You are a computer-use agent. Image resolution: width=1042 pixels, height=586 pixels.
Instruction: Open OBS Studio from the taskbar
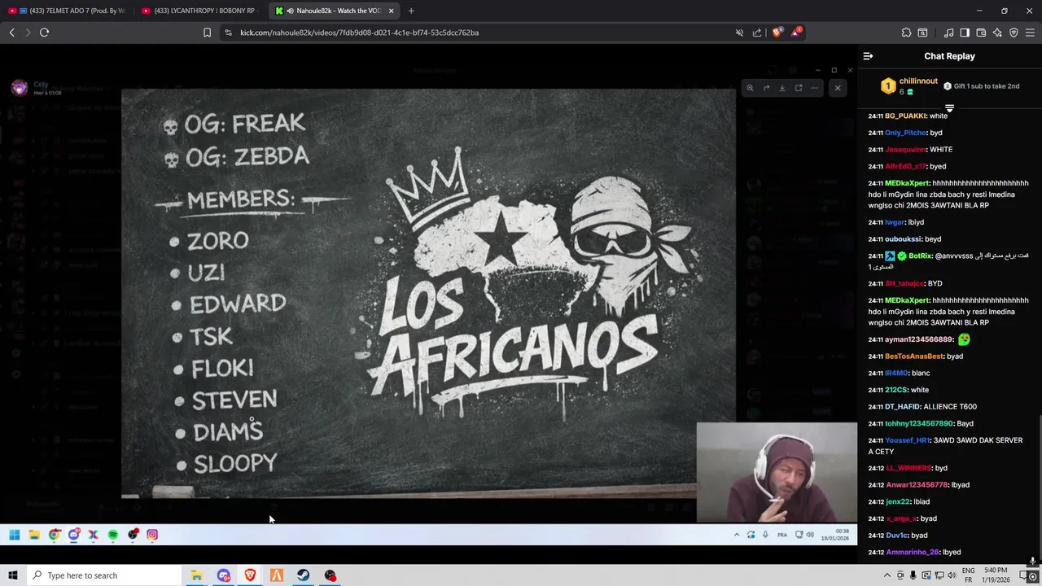331,575
